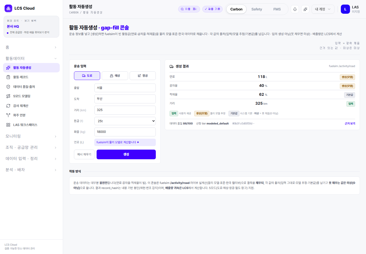This screenshot has height=254, width=366.
Task: Click the 이동 search shortcut pill
Action: coord(189,9)
